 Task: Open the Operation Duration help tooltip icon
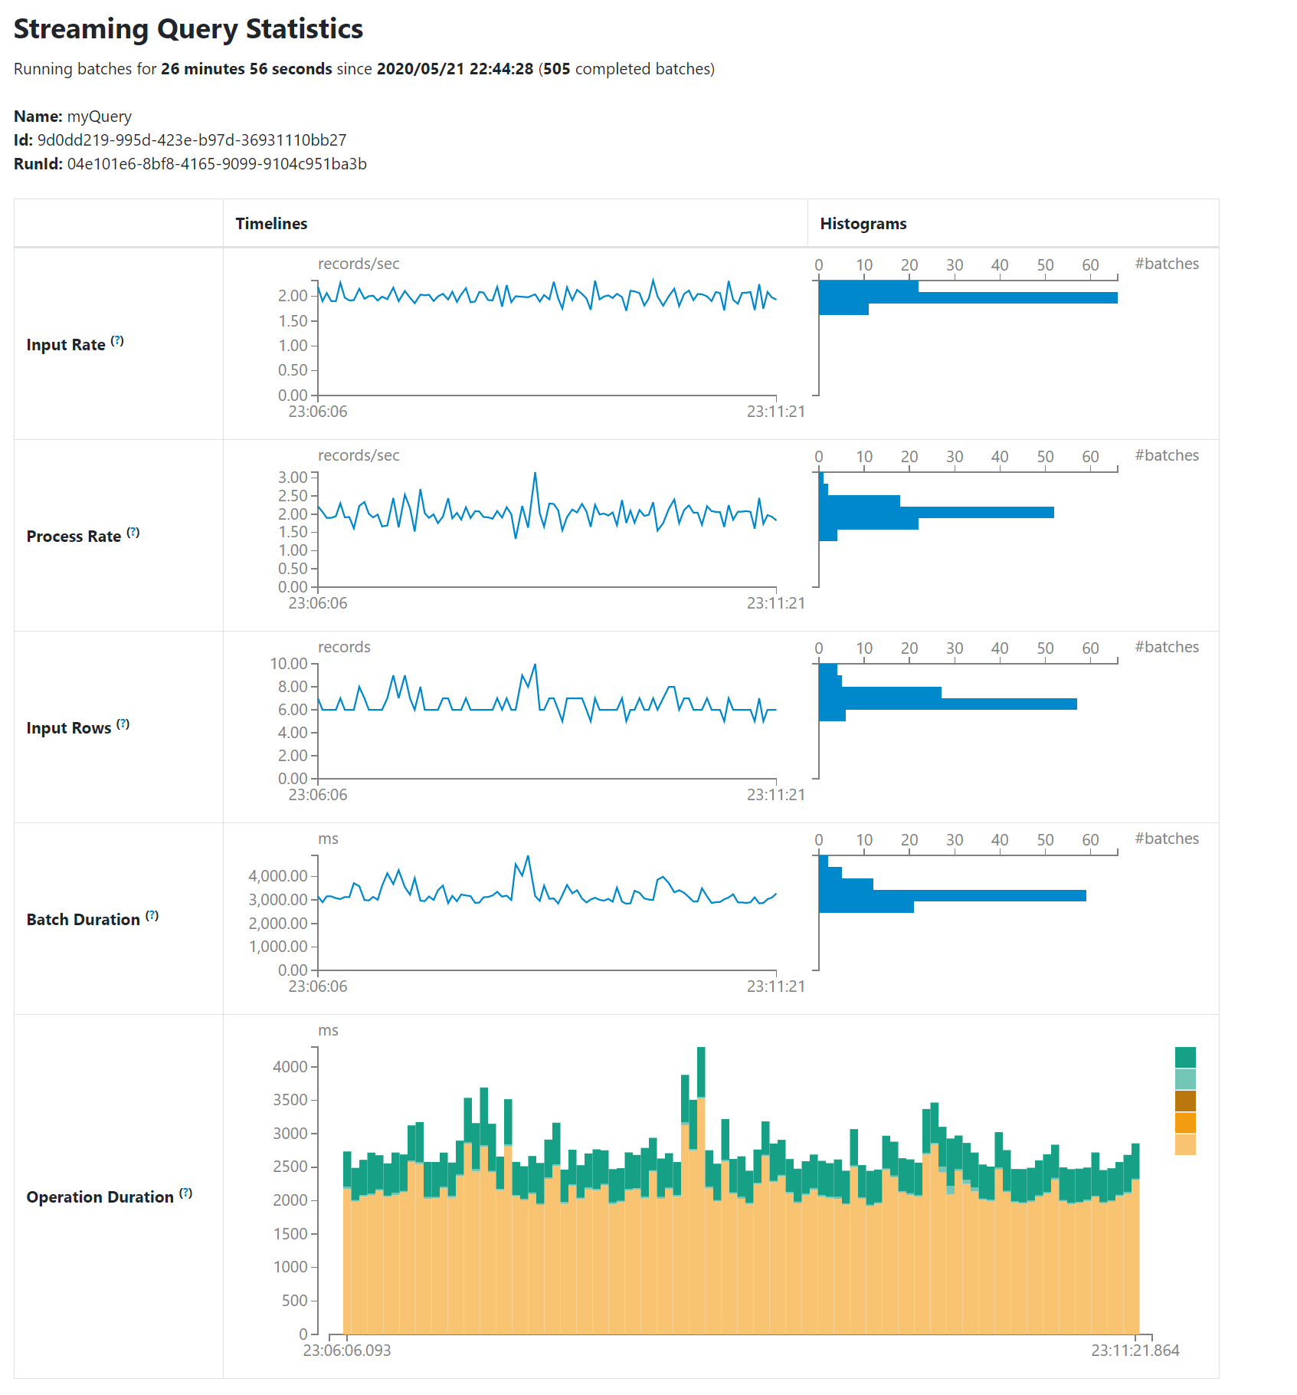(185, 1192)
